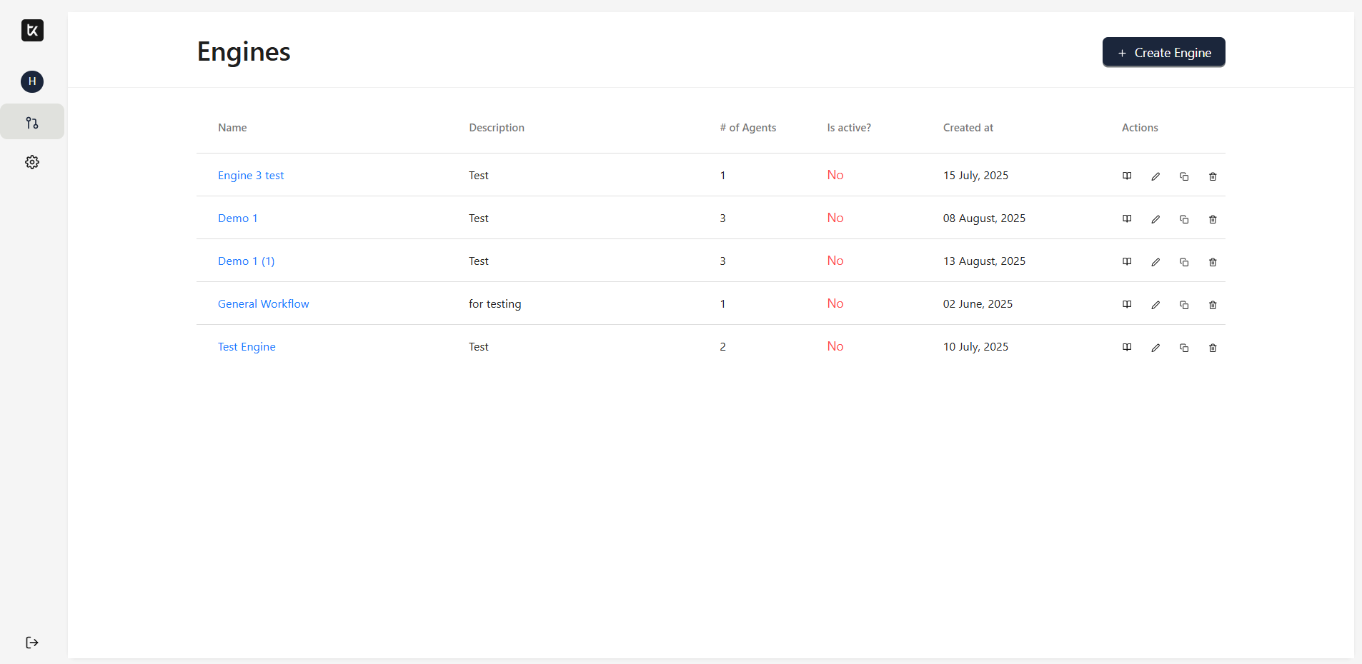The width and height of the screenshot is (1362, 664).
Task: Click the Name column header
Action: pos(232,128)
